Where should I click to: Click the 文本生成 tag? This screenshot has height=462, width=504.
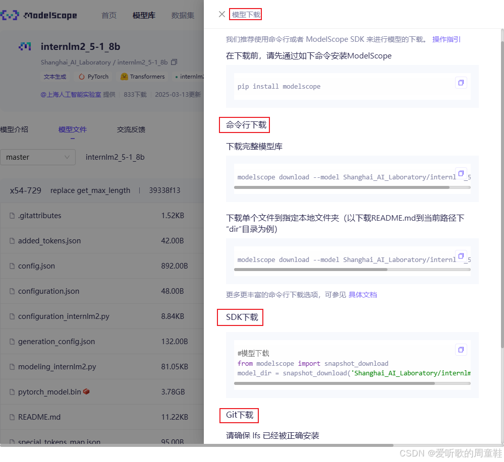pyautogui.click(x=55, y=77)
